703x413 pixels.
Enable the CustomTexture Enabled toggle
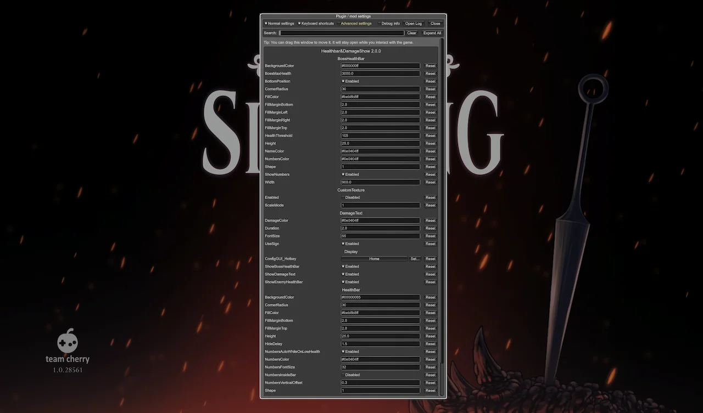[x=351, y=197]
